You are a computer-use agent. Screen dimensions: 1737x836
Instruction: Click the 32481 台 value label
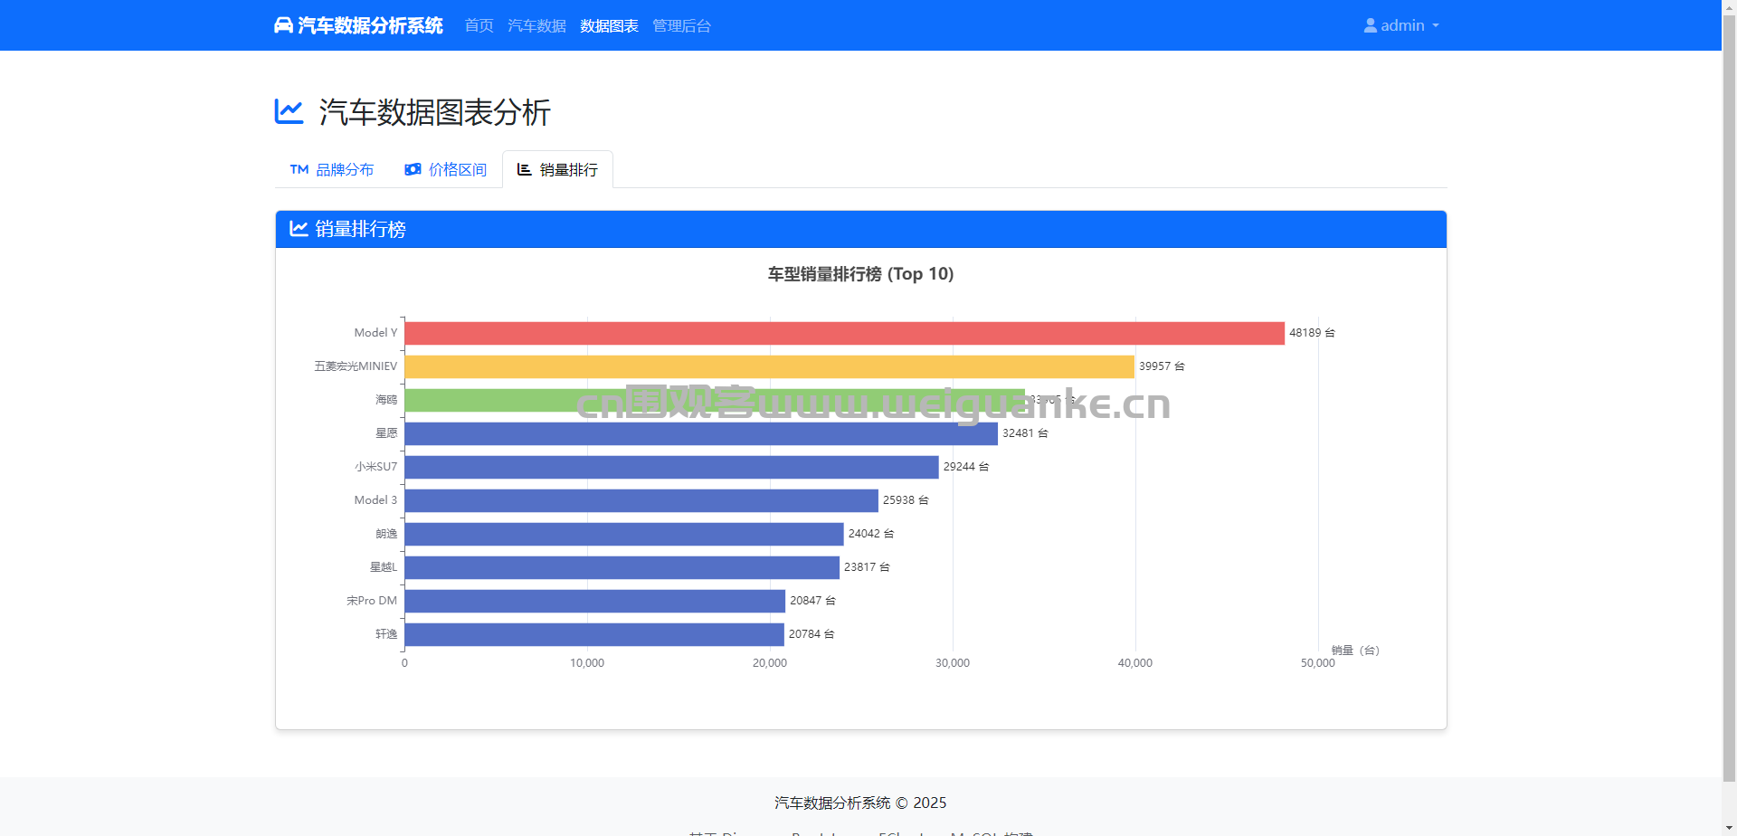point(1025,433)
